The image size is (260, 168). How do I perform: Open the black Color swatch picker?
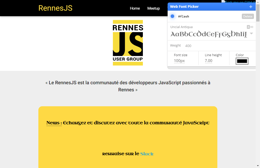coord(242,61)
